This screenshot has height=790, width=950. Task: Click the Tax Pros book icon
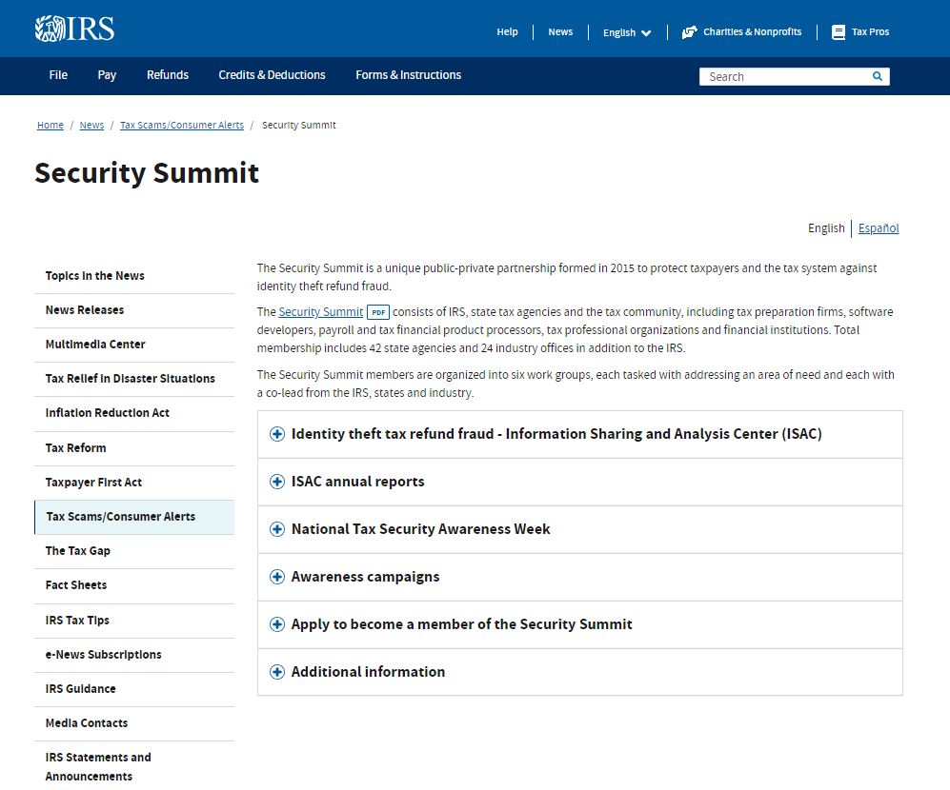click(x=839, y=32)
